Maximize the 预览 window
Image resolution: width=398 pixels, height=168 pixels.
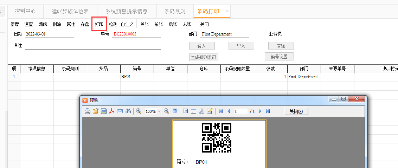344,99
